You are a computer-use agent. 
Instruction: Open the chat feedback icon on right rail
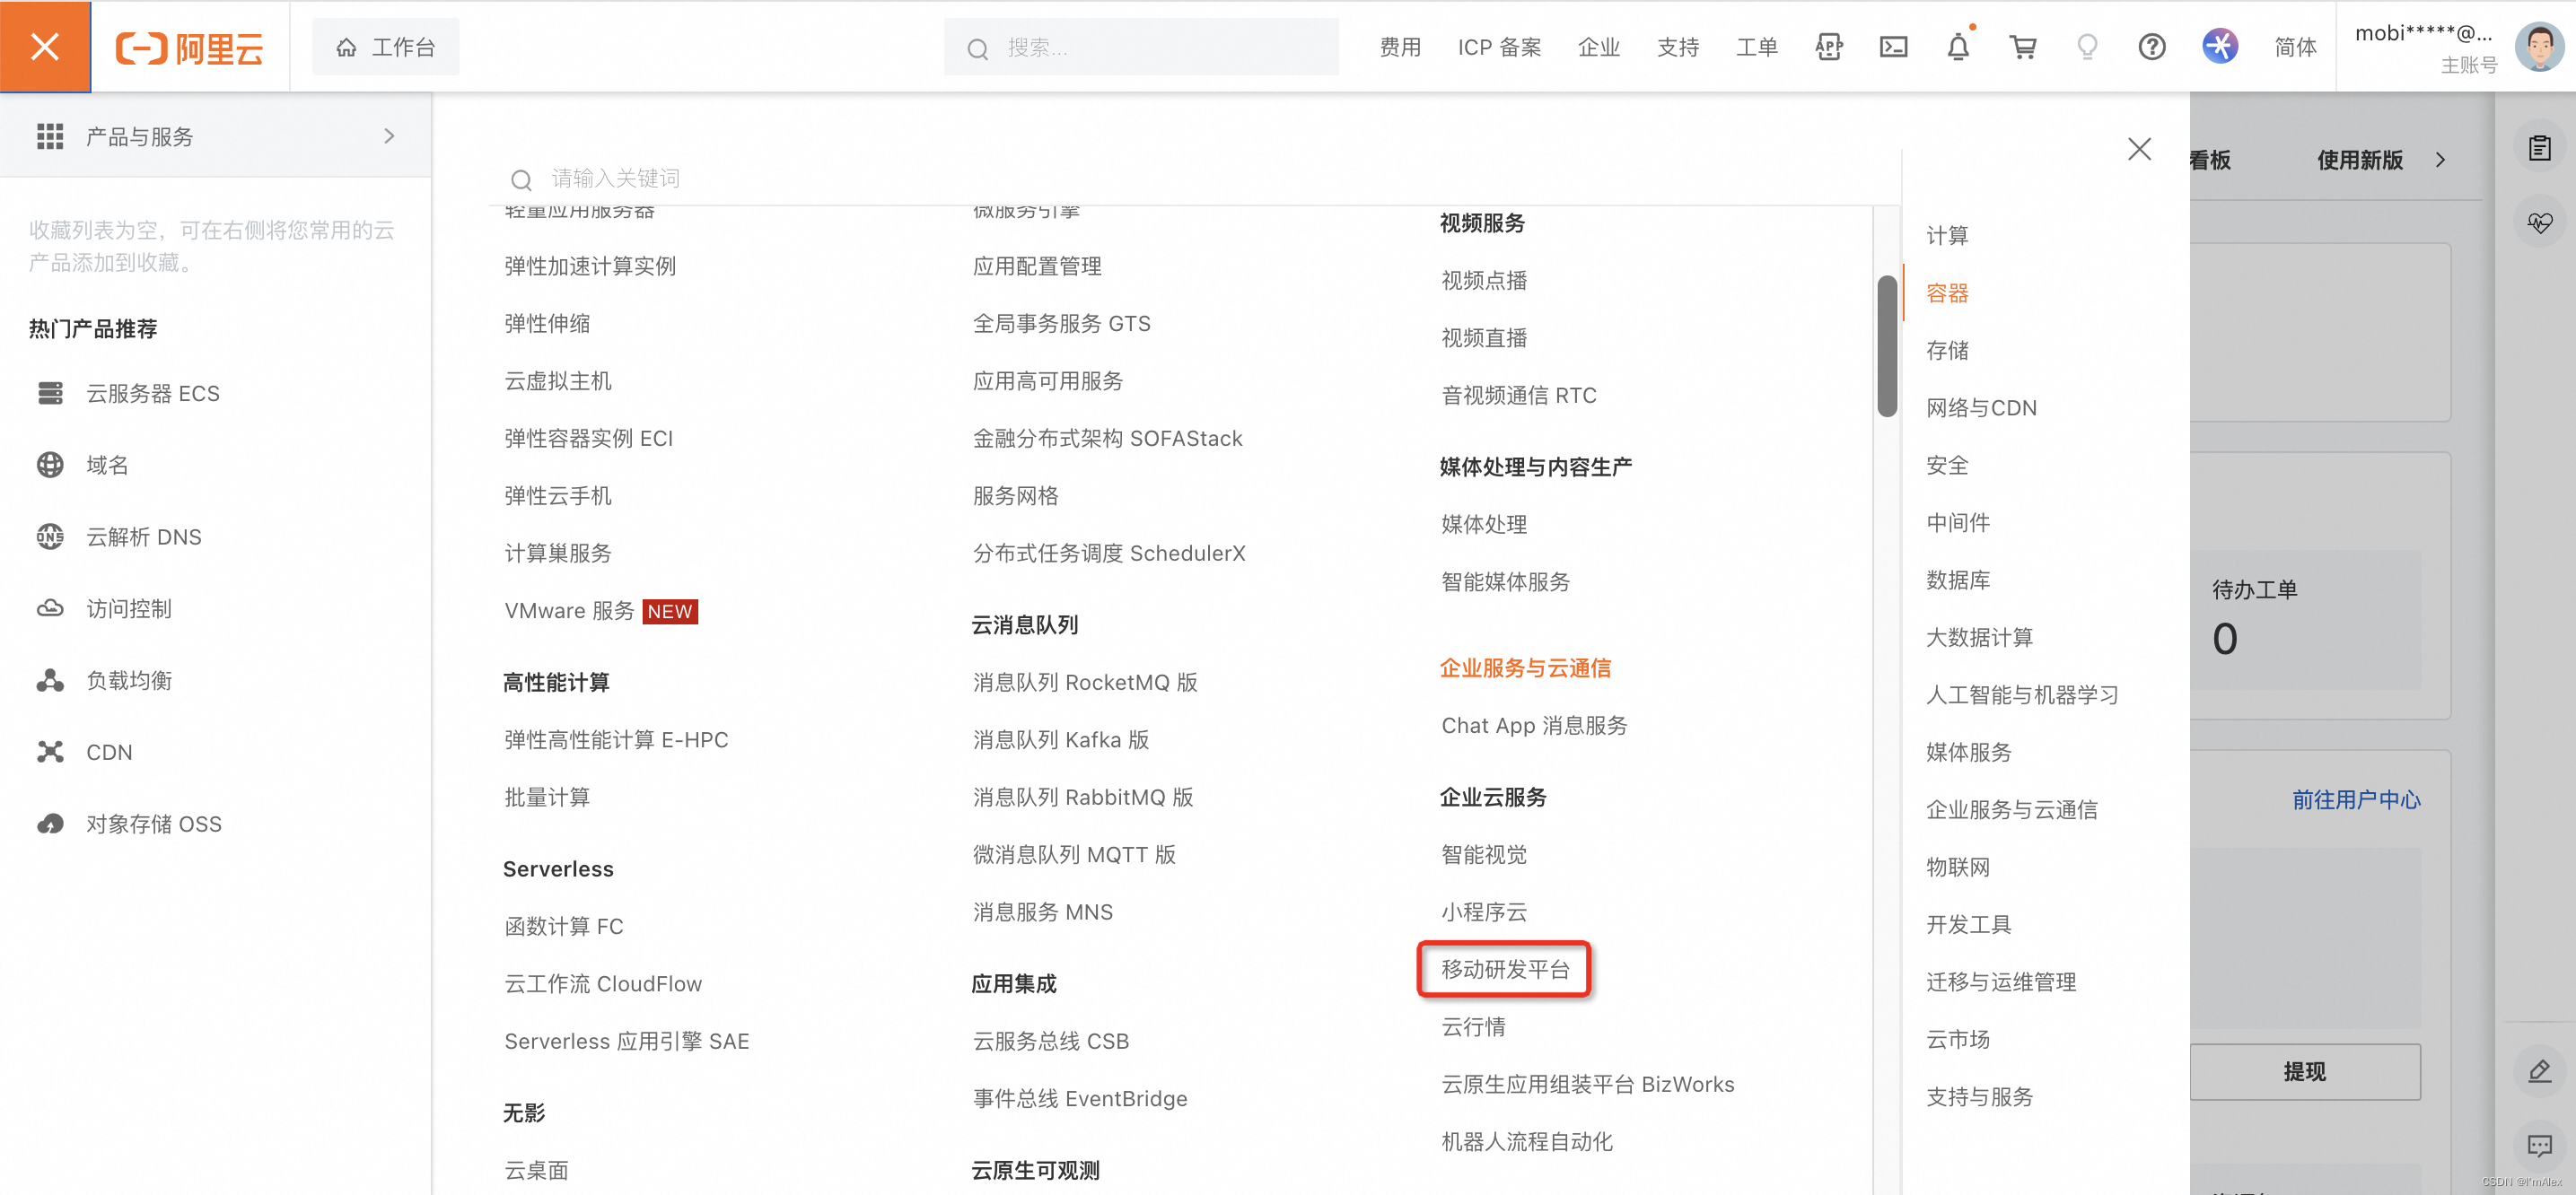click(x=2539, y=1145)
